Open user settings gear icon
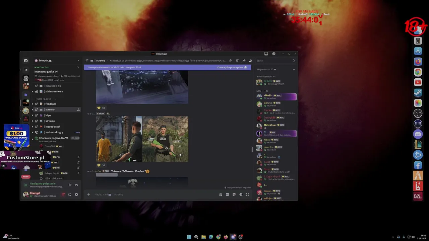 tap(76, 194)
